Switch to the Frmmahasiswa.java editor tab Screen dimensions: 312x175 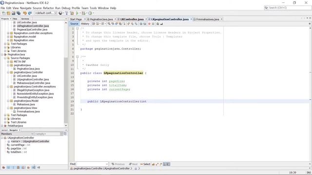(208, 19)
